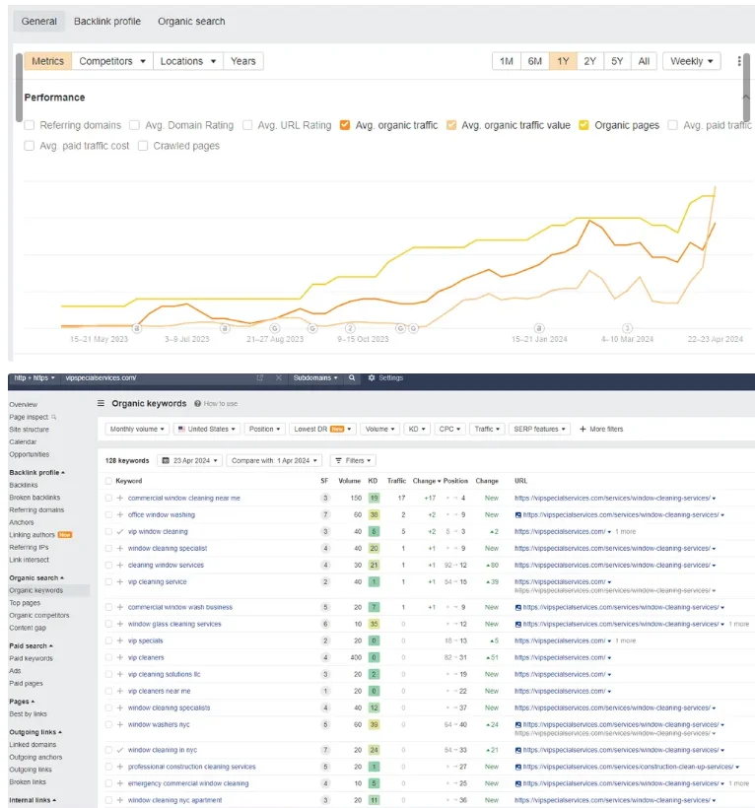755x808 pixels.
Task: Click plus icon beside office window washing
Action: (120, 514)
